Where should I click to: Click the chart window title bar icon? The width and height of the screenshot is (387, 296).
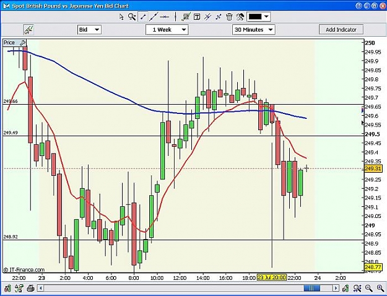pos(7,6)
